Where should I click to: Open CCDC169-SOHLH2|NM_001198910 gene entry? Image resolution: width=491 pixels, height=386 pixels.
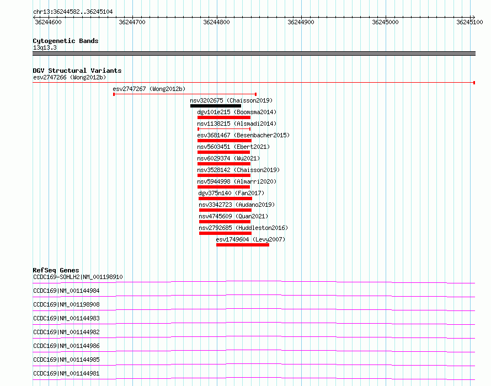(x=78, y=277)
